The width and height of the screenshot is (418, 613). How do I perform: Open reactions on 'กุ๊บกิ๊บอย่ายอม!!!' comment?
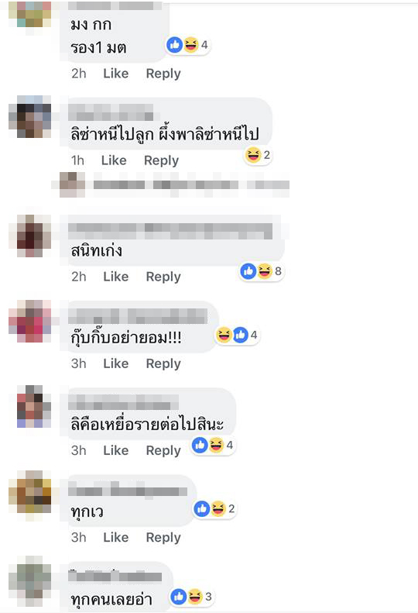point(237,335)
